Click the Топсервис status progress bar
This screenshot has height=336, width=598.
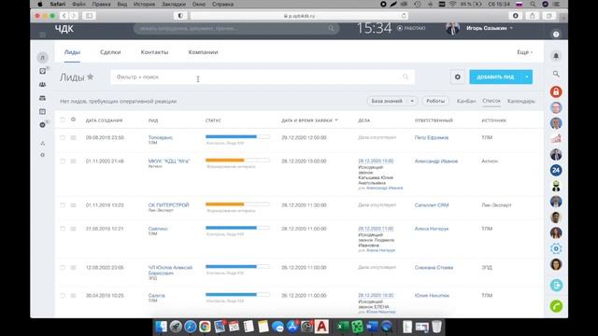point(237,136)
